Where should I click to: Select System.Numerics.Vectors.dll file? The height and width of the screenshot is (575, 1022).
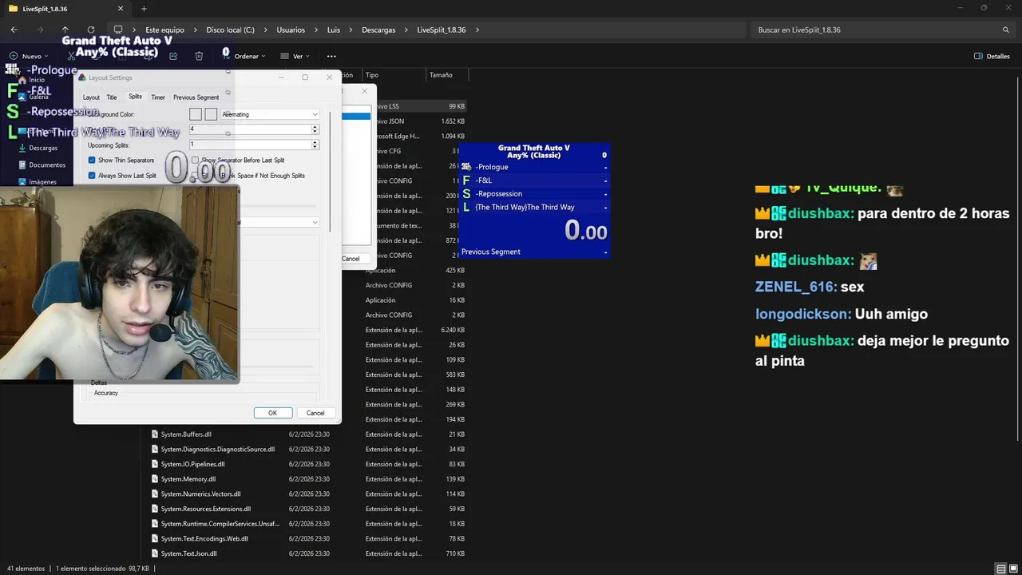coord(200,494)
